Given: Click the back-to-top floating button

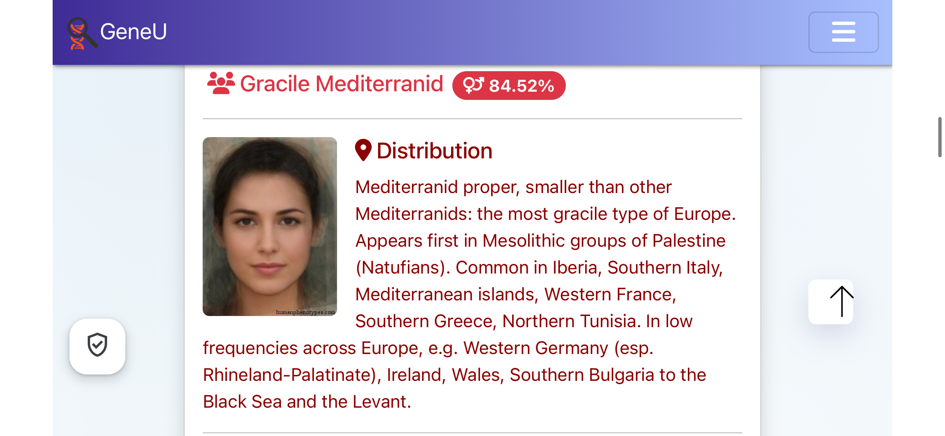Looking at the screenshot, I should pyautogui.click(x=831, y=301).
